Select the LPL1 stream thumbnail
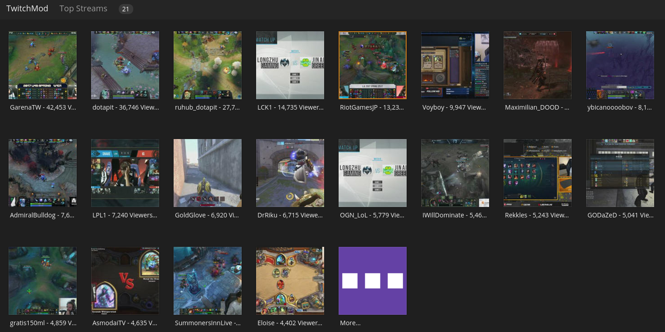 pos(125,173)
